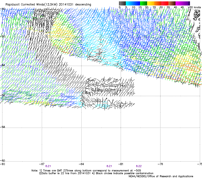Select the green 15-20 knots legend swatch
This screenshot has height=178, width=202.
(x=144, y=3)
